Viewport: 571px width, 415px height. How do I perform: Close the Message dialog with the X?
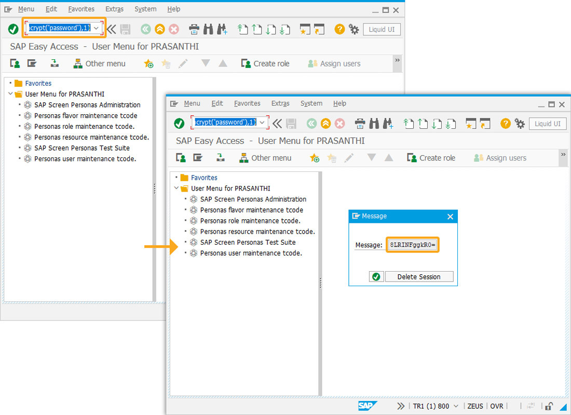pos(450,217)
